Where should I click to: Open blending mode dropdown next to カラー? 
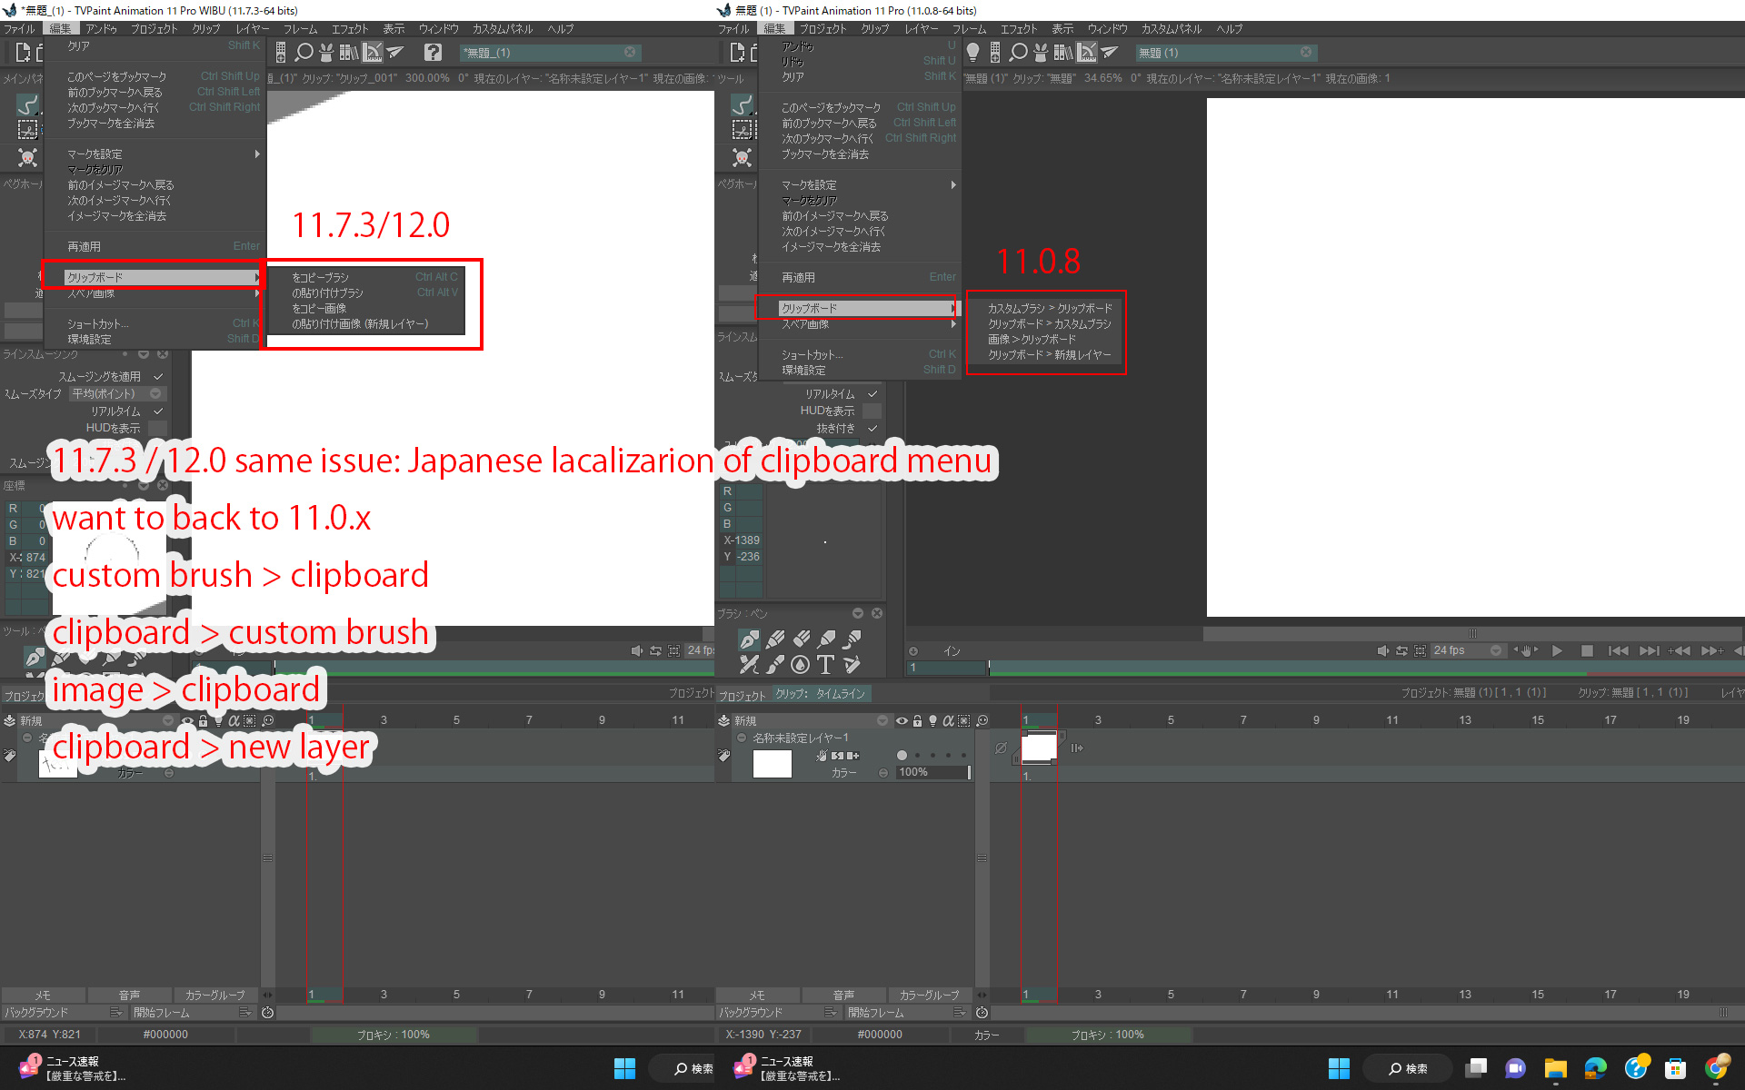point(883,772)
